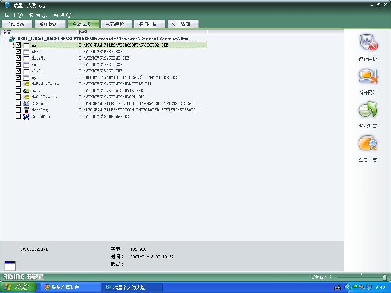The width and height of the screenshot is (391, 293).
Task: Click the Rising firewall shield tray icon
Action: 369,288
